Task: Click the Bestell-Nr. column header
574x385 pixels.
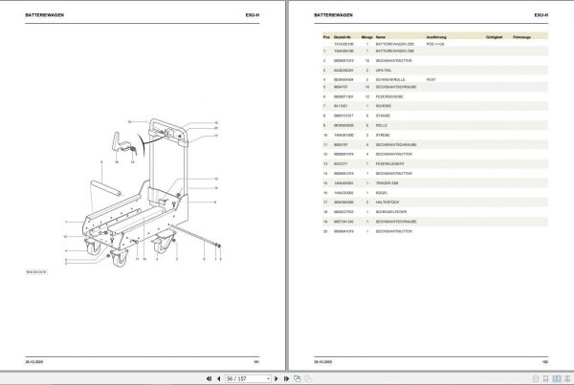Action: coord(342,37)
